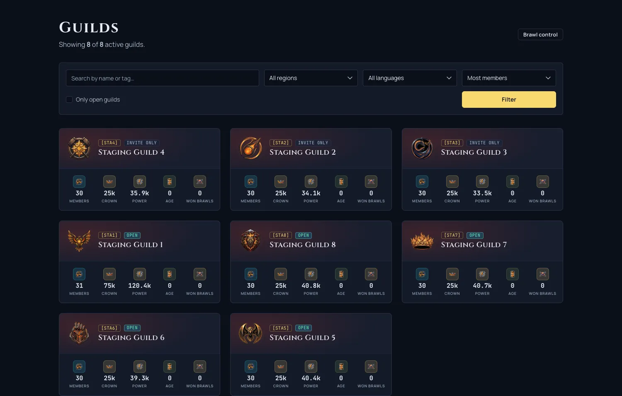Click the 120.4k power value
622x396 pixels.
(x=140, y=286)
